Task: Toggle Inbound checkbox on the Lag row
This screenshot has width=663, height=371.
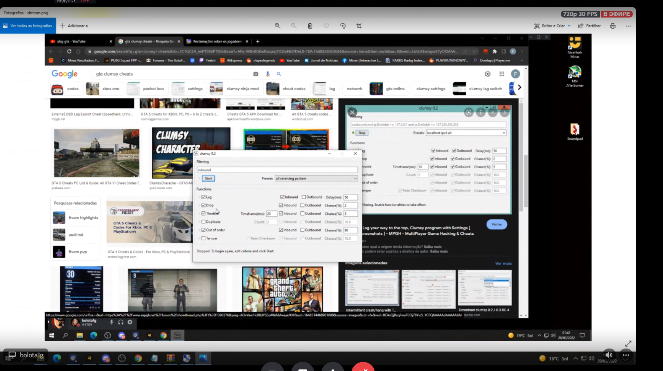Action: pyautogui.click(x=282, y=197)
